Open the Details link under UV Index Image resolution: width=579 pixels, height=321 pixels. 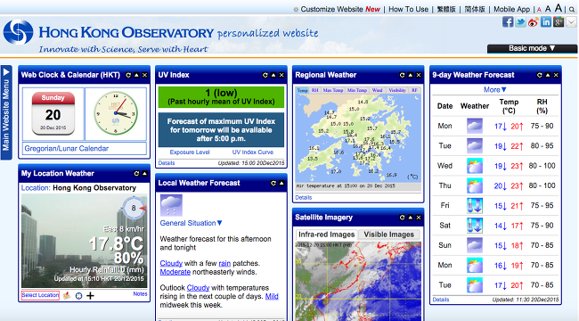coord(167,163)
